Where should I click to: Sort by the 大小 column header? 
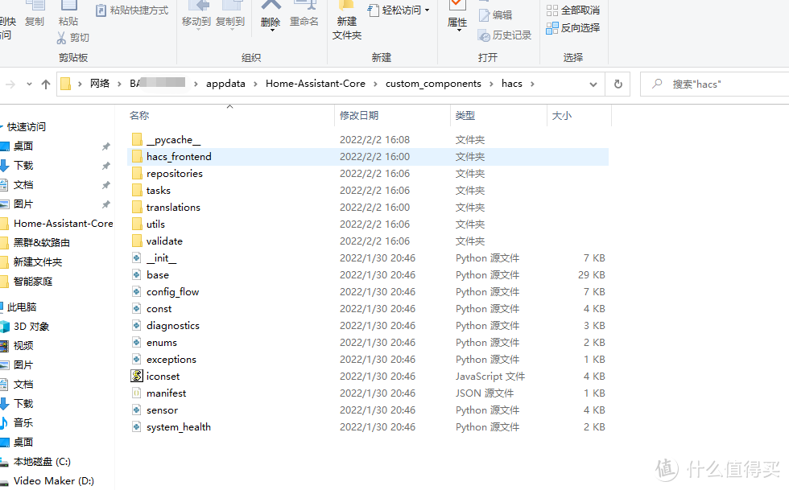[562, 116]
